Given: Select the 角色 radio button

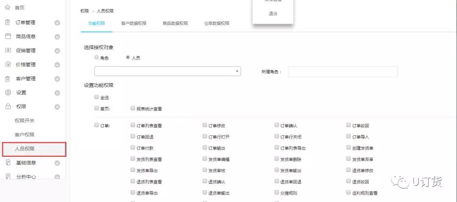Looking at the screenshot, I should (x=96, y=57).
